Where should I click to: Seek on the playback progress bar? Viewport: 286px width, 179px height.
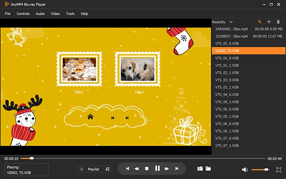143,158
